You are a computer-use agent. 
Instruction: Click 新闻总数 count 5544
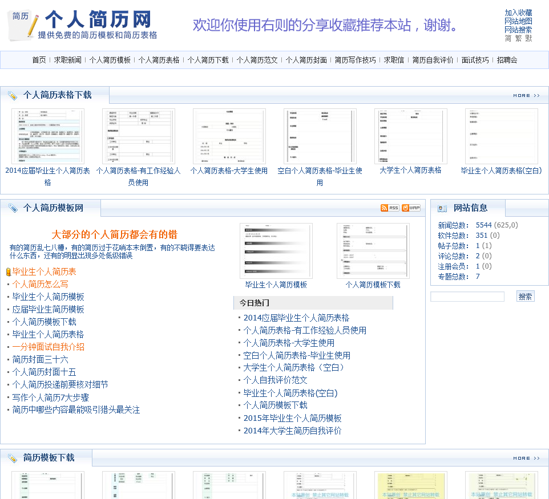point(483,225)
